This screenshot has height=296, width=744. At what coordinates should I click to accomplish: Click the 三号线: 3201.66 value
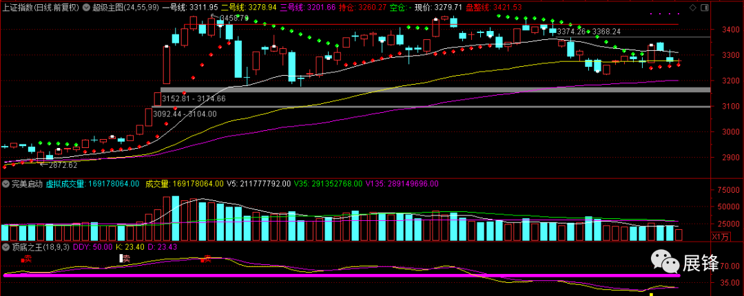309,8
